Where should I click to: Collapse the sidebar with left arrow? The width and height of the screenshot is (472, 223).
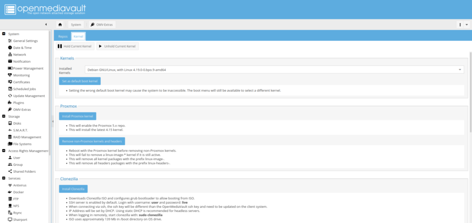tap(46, 25)
